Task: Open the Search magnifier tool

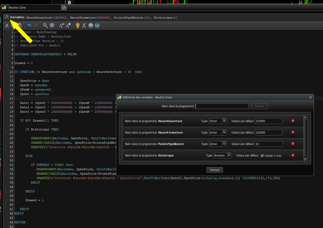Action: point(45,26)
